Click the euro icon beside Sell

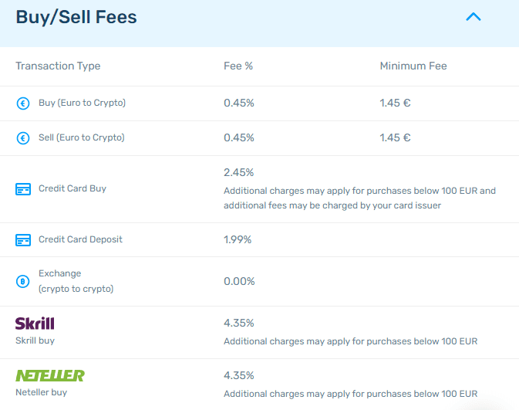coord(23,138)
